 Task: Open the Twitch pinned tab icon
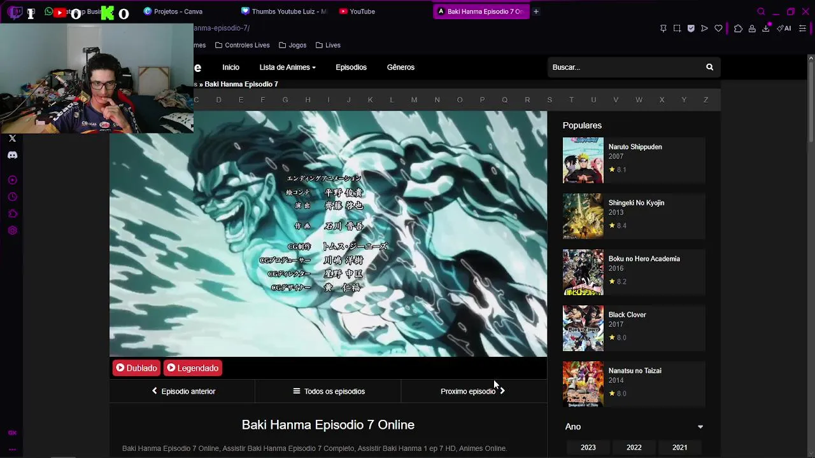click(17, 11)
